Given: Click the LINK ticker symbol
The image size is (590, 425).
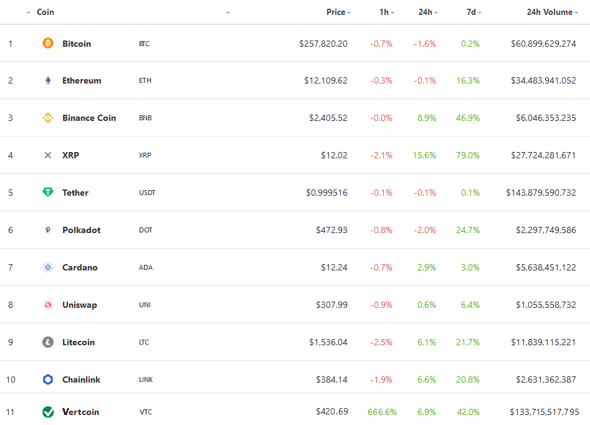Looking at the screenshot, I should tap(146, 380).
